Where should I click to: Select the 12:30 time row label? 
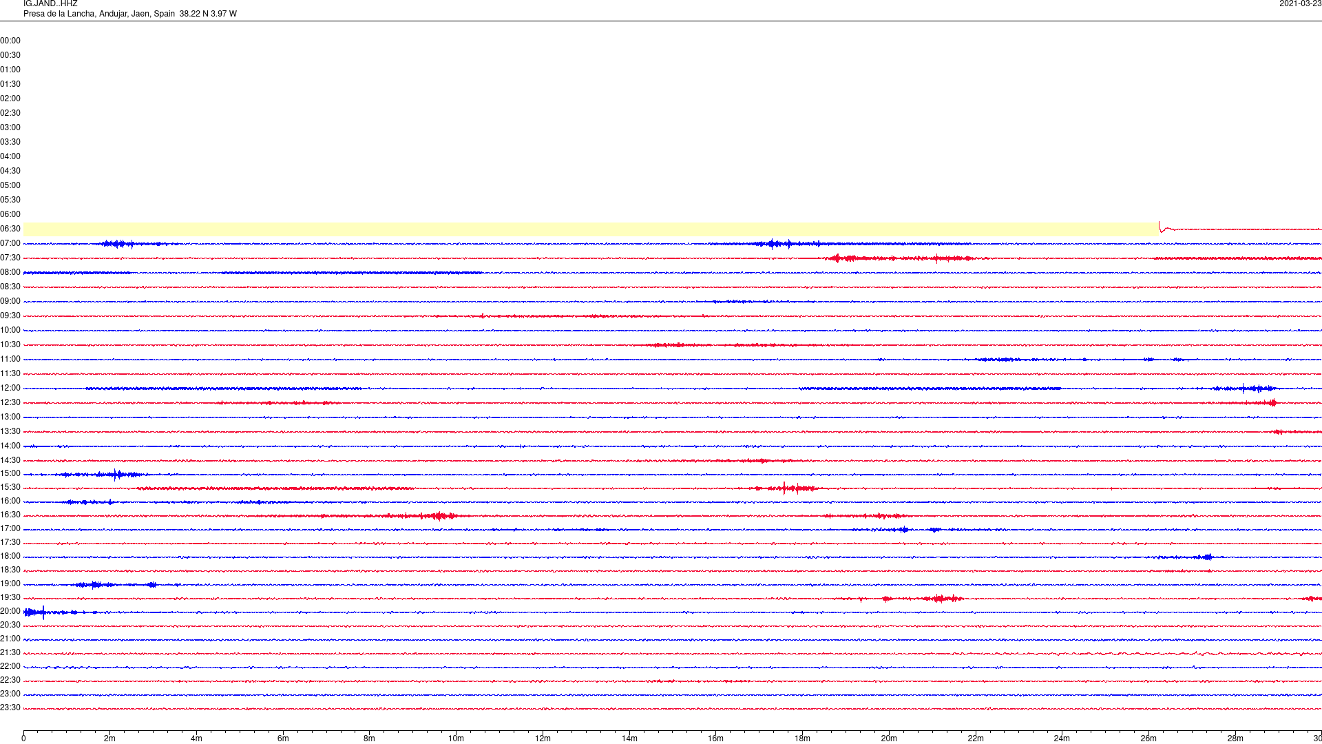tap(10, 402)
